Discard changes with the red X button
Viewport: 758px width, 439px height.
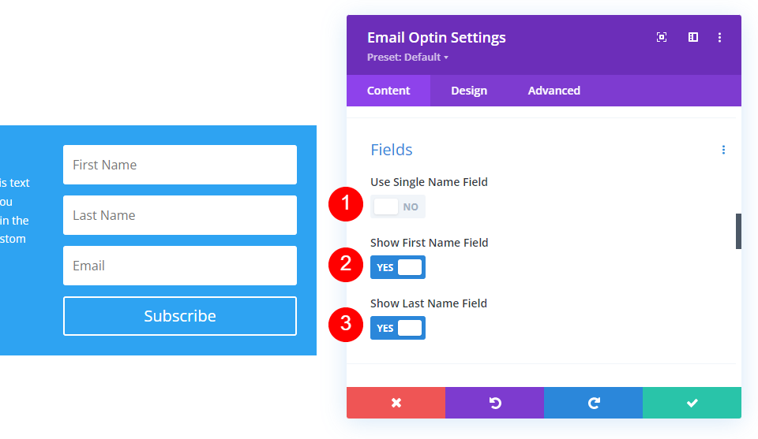[x=396, y=403]
